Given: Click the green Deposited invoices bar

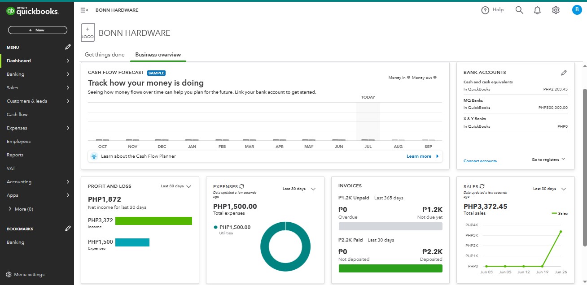Looking at the screenshot, I should click(390, 268).
